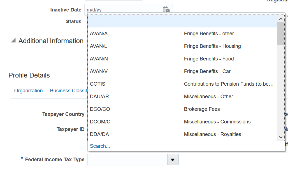Choose AVAN/N Fringe Benefits - Food
The height and width of the screenshot is (171, 288).
[140, 58]
